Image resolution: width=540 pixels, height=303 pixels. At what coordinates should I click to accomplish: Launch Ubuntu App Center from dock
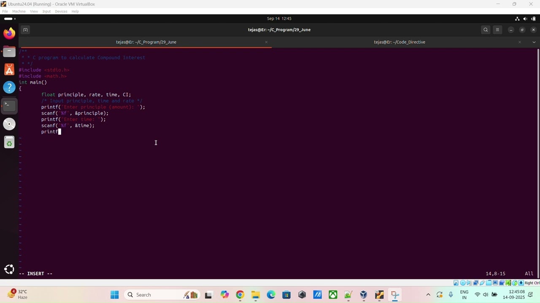[x=9, y=69]
